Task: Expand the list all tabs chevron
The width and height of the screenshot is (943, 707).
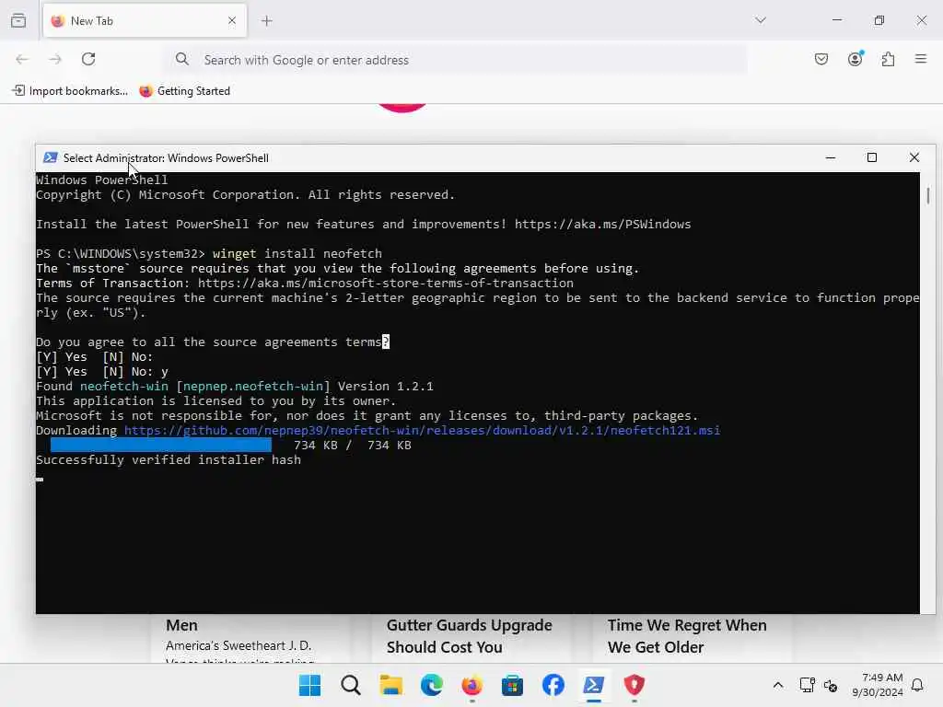Action: pyautogui.click(x=761, y=20)
